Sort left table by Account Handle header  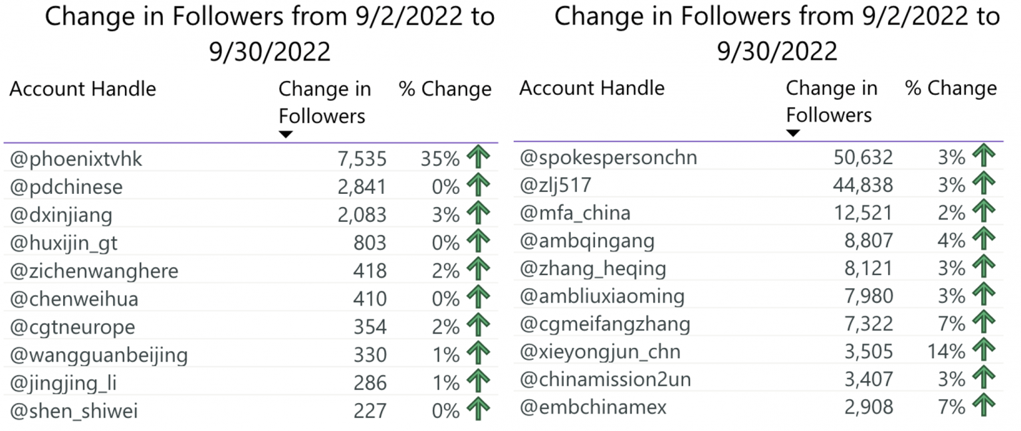83,89
